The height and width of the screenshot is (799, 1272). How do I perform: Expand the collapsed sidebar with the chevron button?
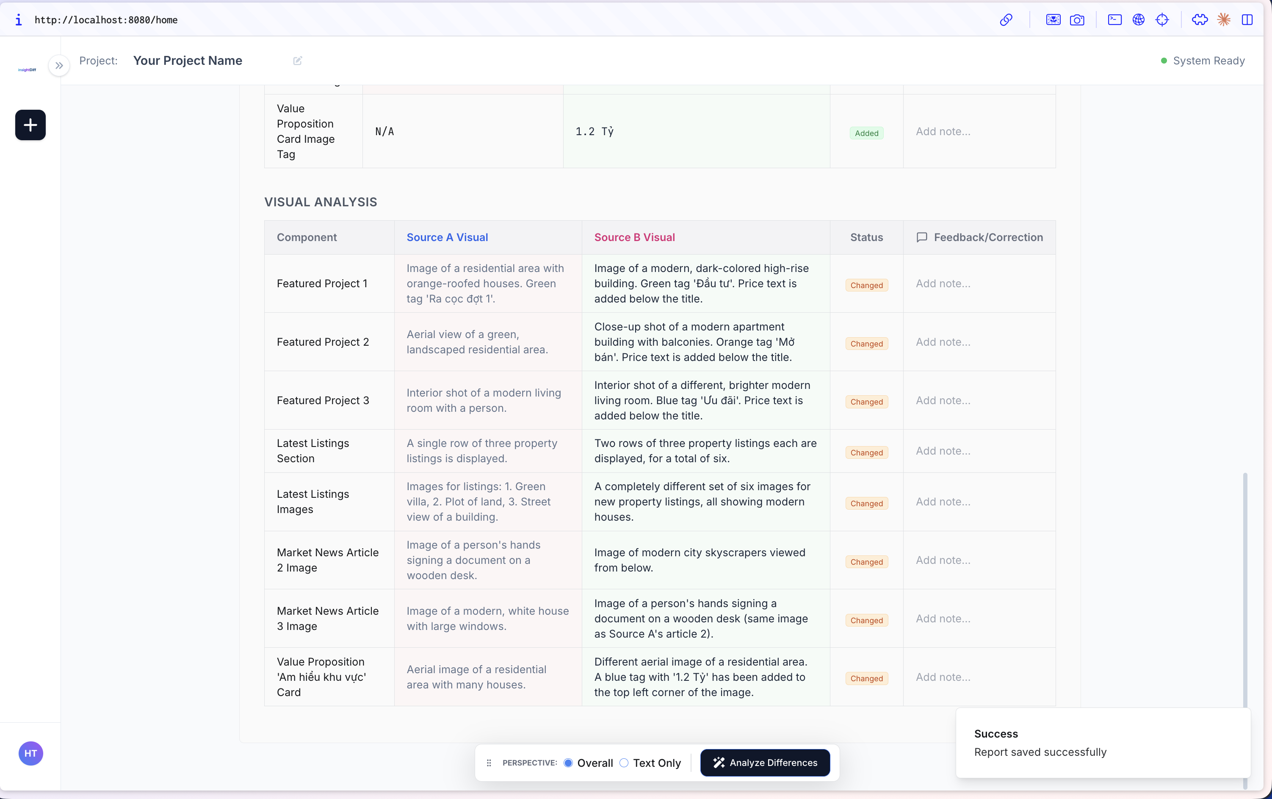pyautogui.click(x=58, y=65)
